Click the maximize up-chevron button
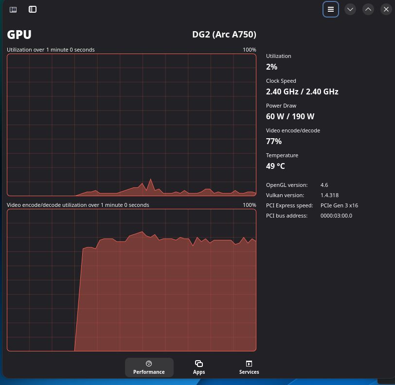Screen dimensions: 395x385 (x=368, y=9)
